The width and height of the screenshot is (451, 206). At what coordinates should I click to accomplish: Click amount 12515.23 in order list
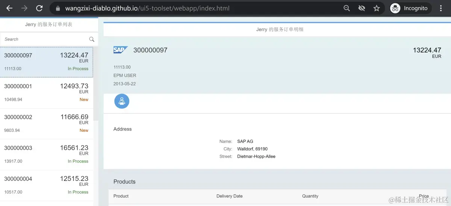(74, 179)
